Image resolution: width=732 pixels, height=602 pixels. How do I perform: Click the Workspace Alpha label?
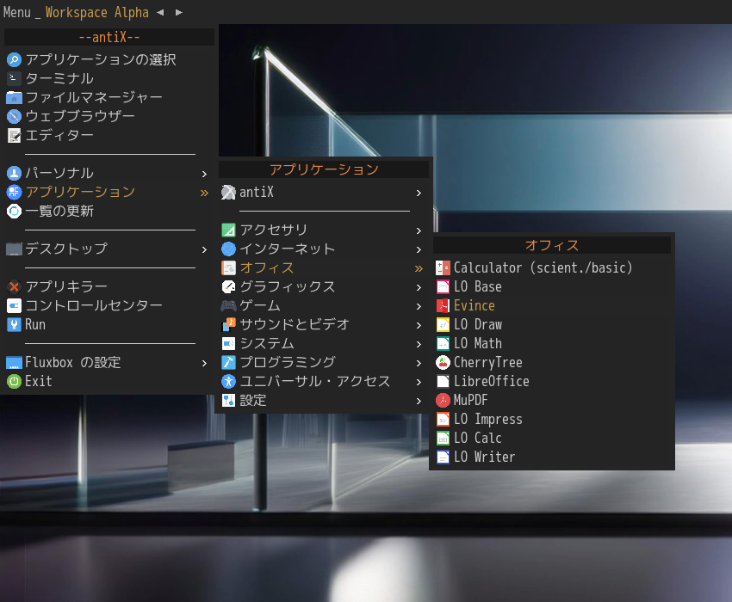97,12
